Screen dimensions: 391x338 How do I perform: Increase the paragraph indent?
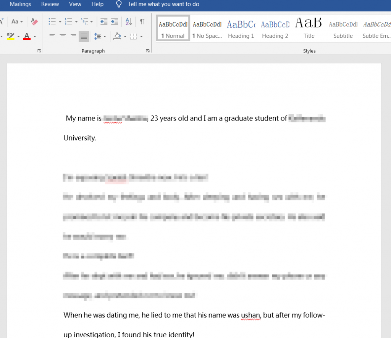pos(114,22)
